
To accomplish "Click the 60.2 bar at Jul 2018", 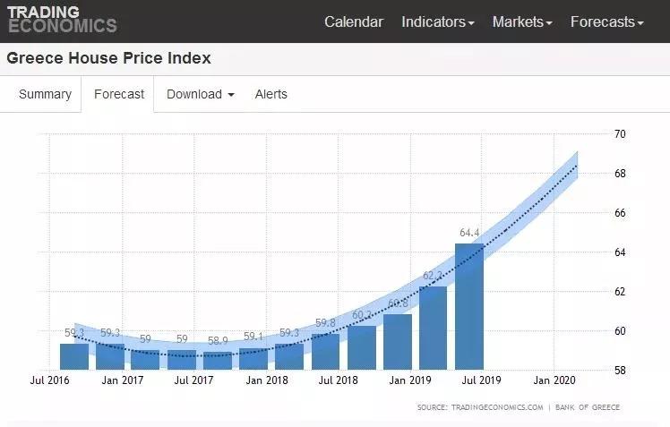I will point(362,347).
